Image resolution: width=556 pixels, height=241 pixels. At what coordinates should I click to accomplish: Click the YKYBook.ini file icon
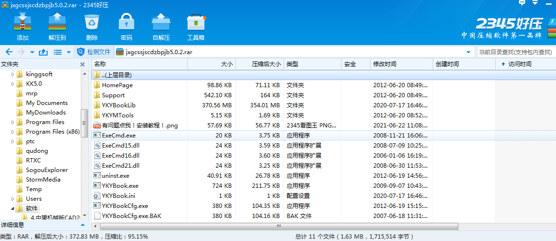pos(97,195)
